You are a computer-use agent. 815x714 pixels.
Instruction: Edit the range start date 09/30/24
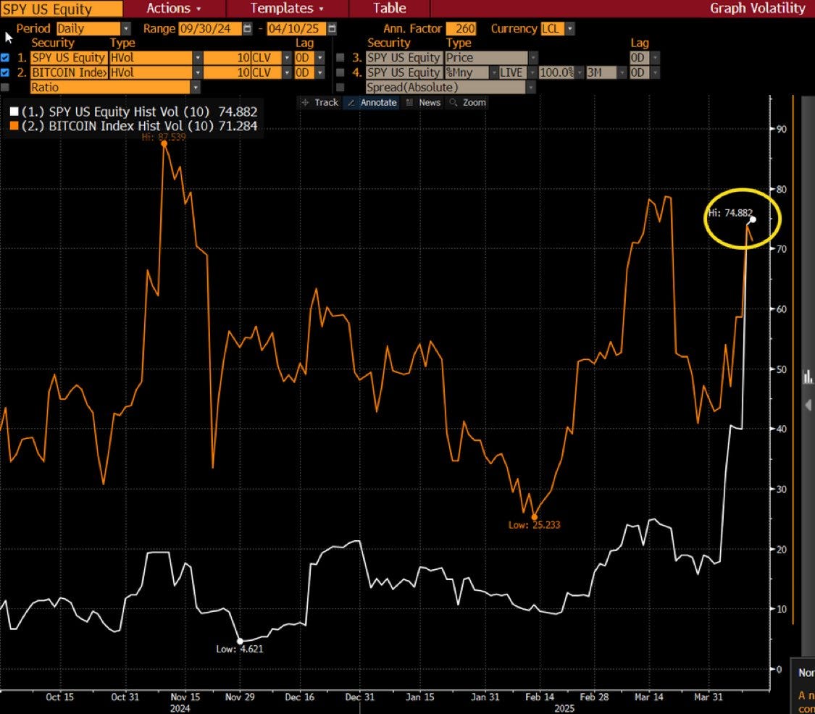(210, 28)
